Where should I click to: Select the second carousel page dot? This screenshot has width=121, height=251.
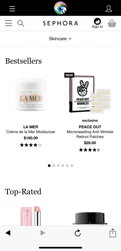[54, 166]
